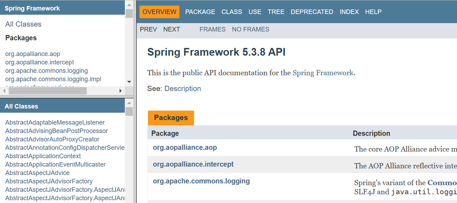Open org.aopalliance.aop in the Packages table

tap(185, 147)
